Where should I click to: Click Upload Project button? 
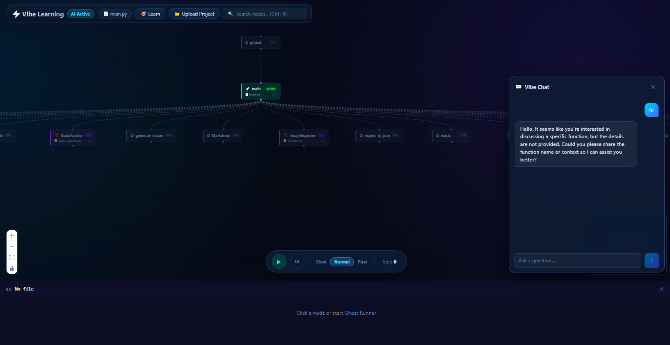tap(194, 14)
